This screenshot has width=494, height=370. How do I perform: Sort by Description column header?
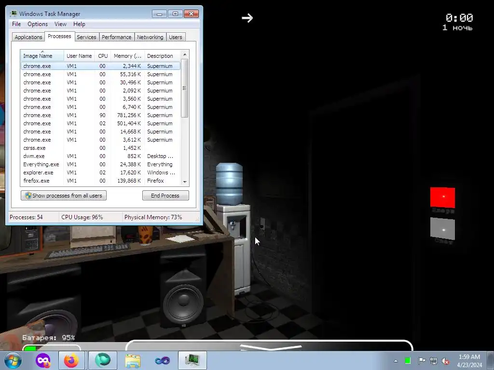coord(162,56)
